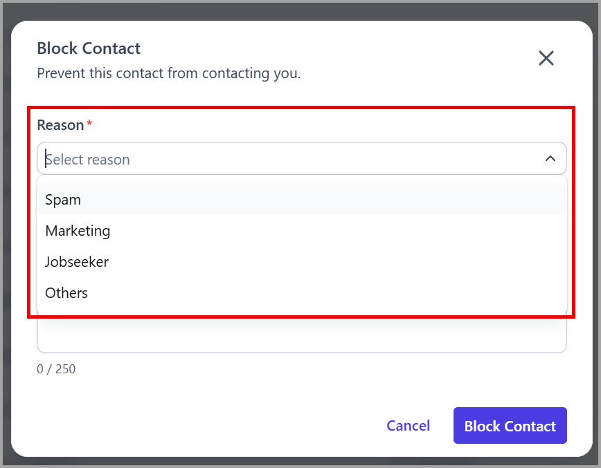Click the 0 / 250 character counter
The image size is (601, 468).
tap(56, 369)
